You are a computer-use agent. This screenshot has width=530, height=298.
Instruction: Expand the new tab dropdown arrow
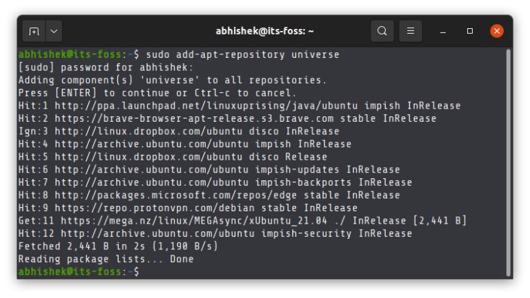click(x=53, y=31)
